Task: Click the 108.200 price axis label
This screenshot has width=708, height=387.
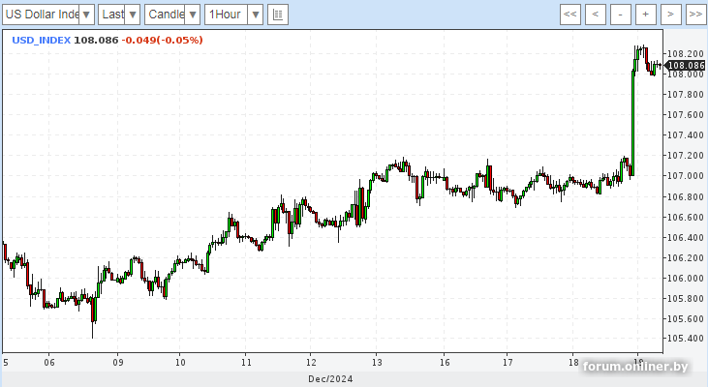Action: (686, 53)
